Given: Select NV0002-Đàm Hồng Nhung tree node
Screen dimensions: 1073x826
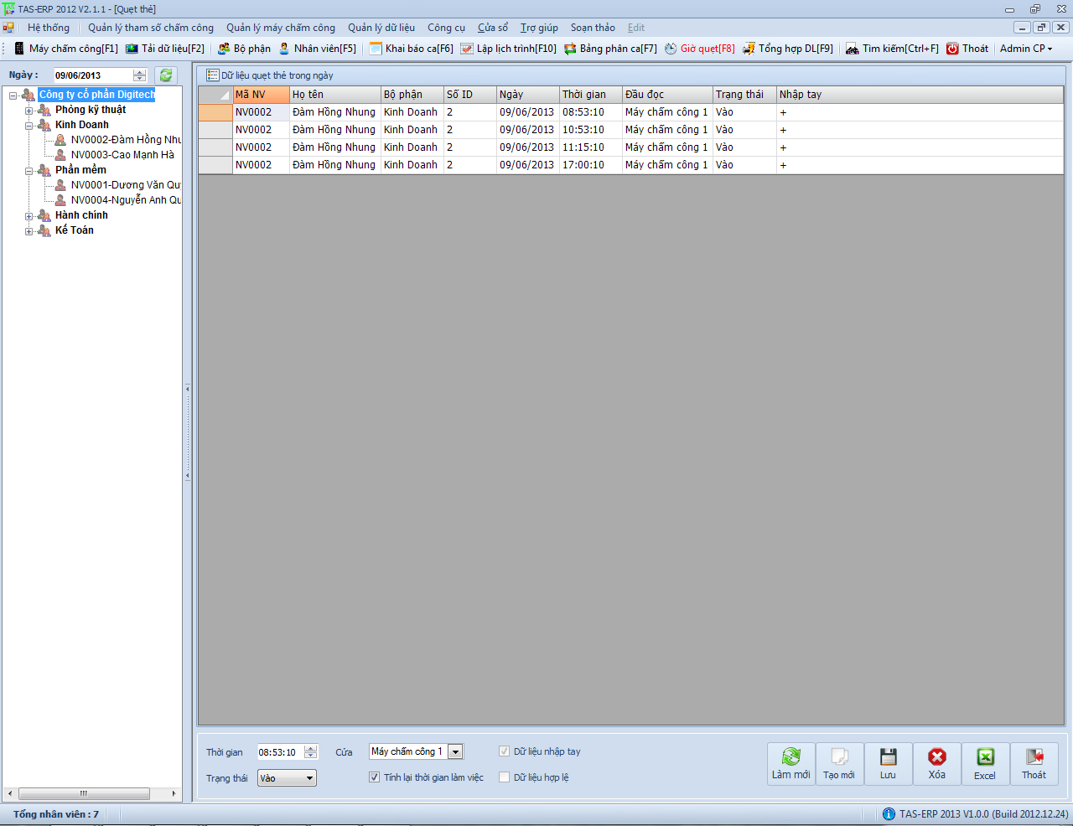Looking at the screenshot, I should click(126, 140).
